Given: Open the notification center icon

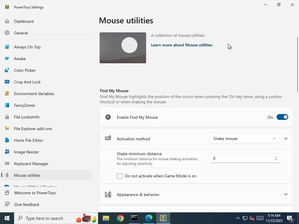Looking at the screenshot, I should (290, 218).
